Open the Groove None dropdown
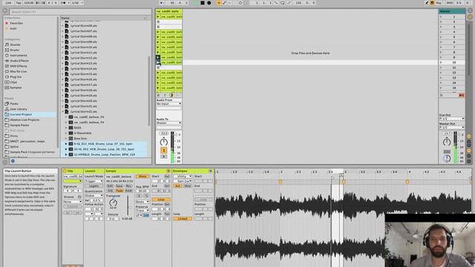The image size is (475, 267). [x=73, y=202]
